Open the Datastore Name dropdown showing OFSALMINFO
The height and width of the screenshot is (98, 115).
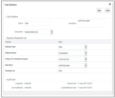tap(73, 53)
